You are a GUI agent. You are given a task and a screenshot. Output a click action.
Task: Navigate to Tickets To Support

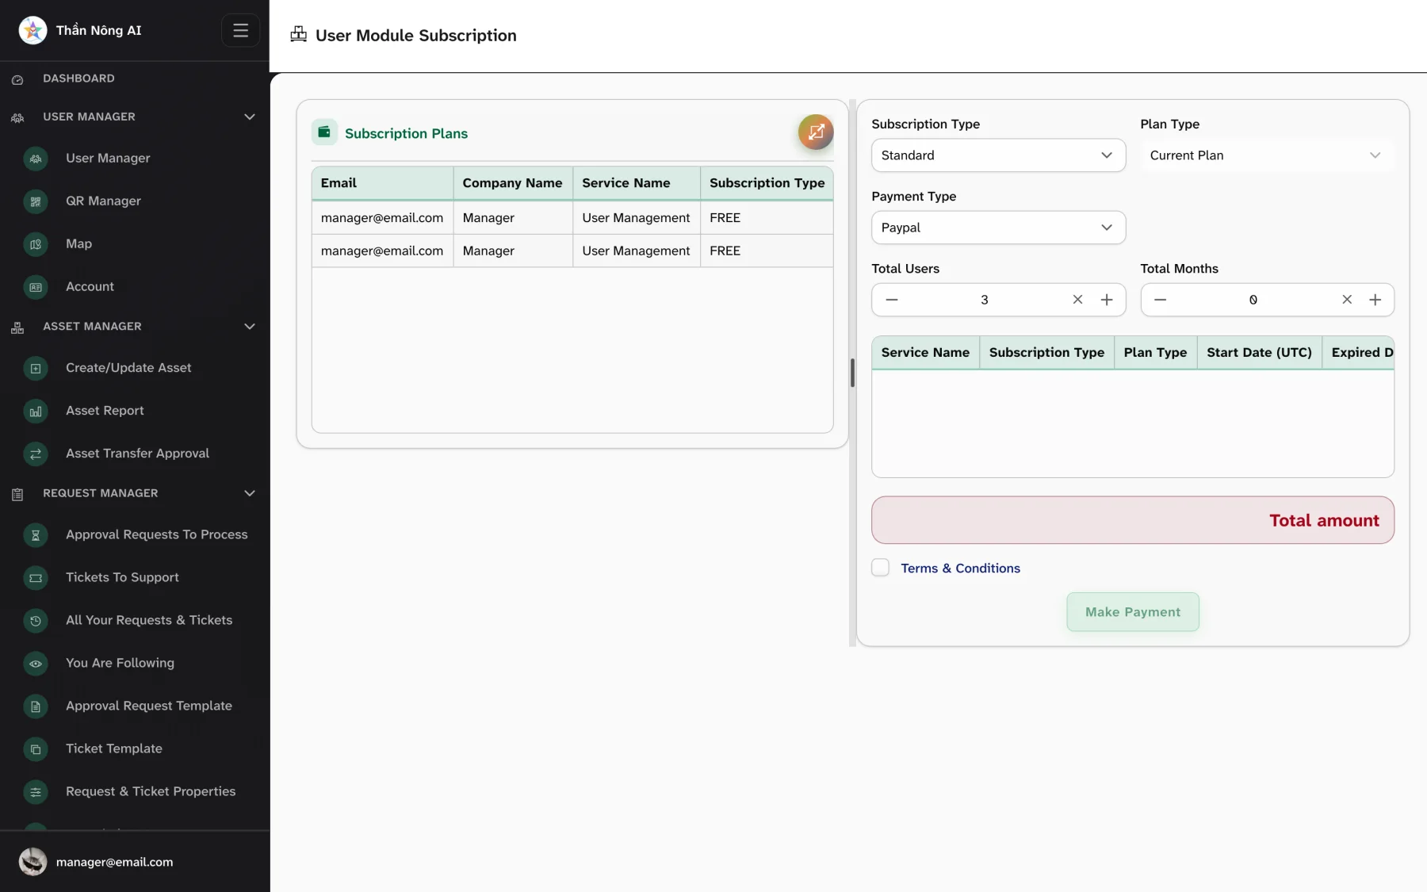pyautogui.click(x=122, y=578)
